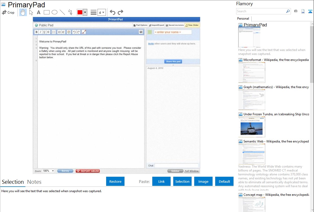Choose the text annotation tool
The height and width of the screenshot is (212, 314).
[39, 12]
